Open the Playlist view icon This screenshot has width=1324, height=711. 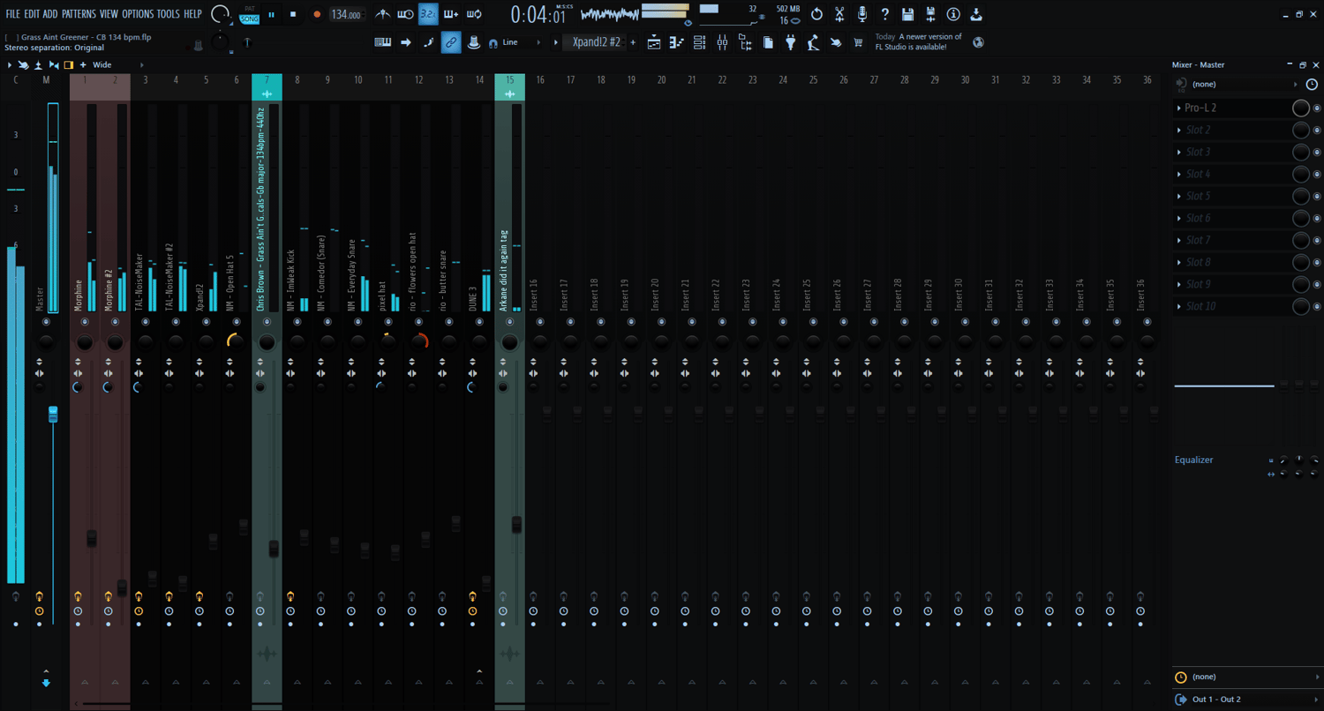[x=654, y=41]
